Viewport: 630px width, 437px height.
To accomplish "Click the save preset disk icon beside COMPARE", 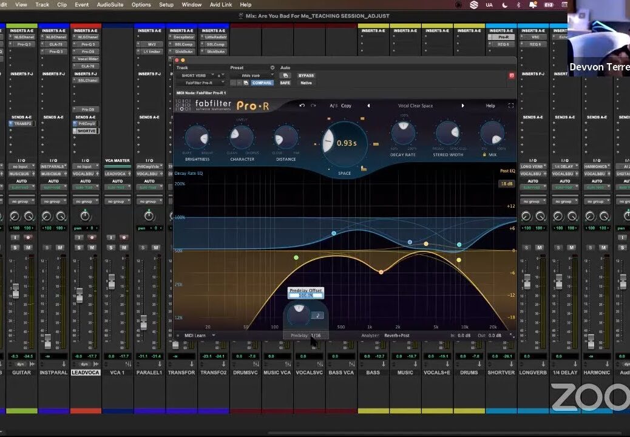I will [x=246, y=83].
